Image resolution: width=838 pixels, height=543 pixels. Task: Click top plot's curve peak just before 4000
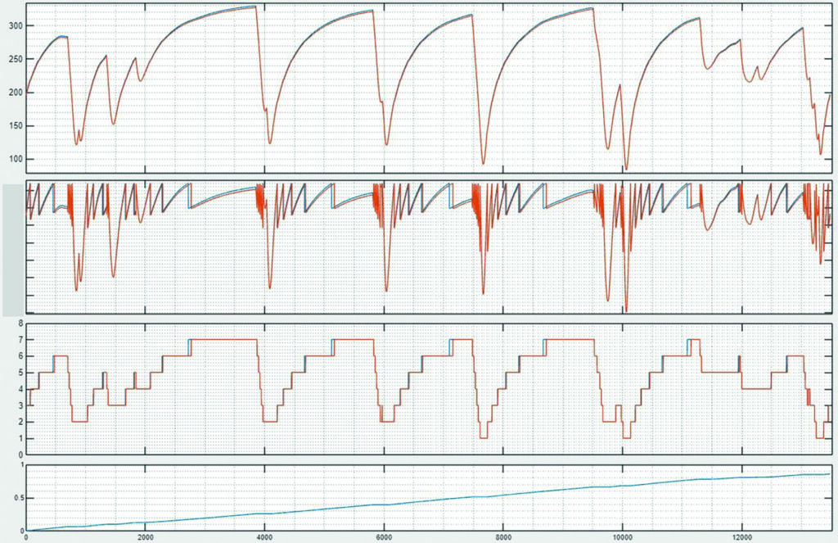click(x=255, y=7)
